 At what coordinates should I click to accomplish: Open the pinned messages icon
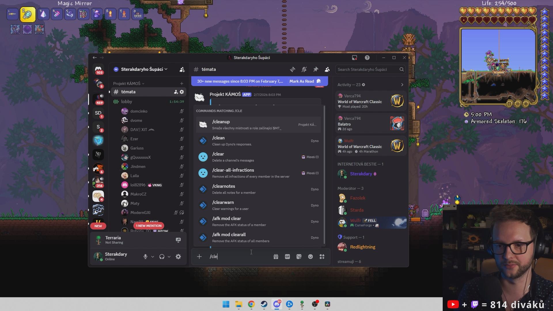[316, 69]
